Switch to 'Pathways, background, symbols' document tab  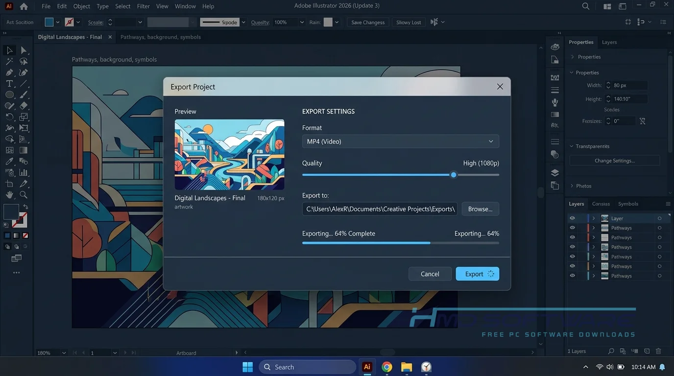click(x=161, y=37)
